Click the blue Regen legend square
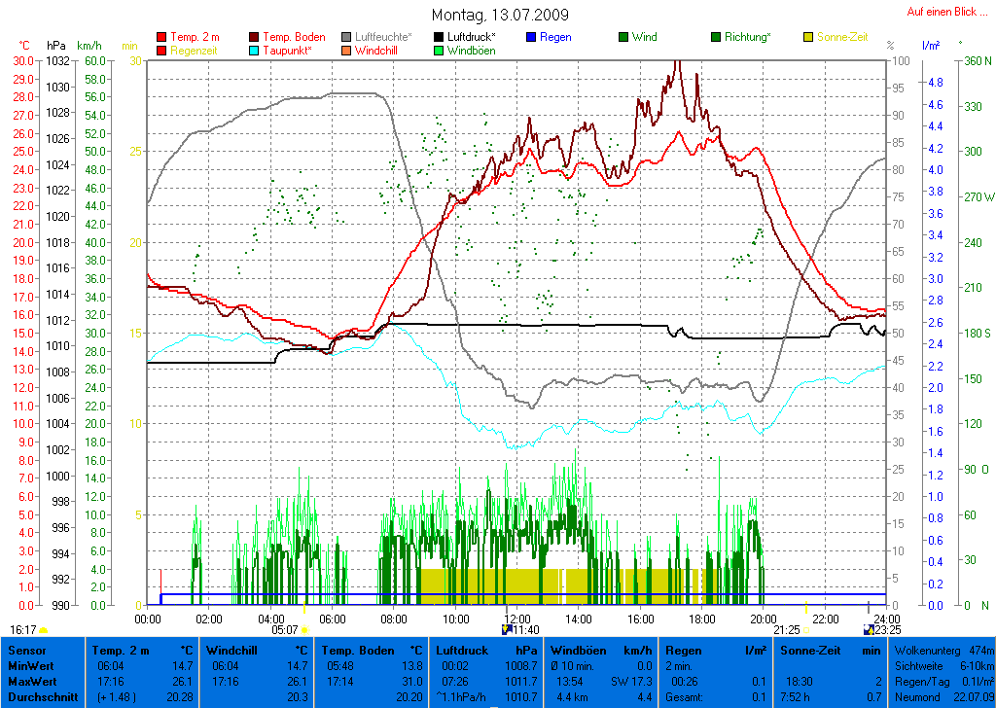This screenshot has height=708, width=996. pyautogui.click(x=531, y=37)
